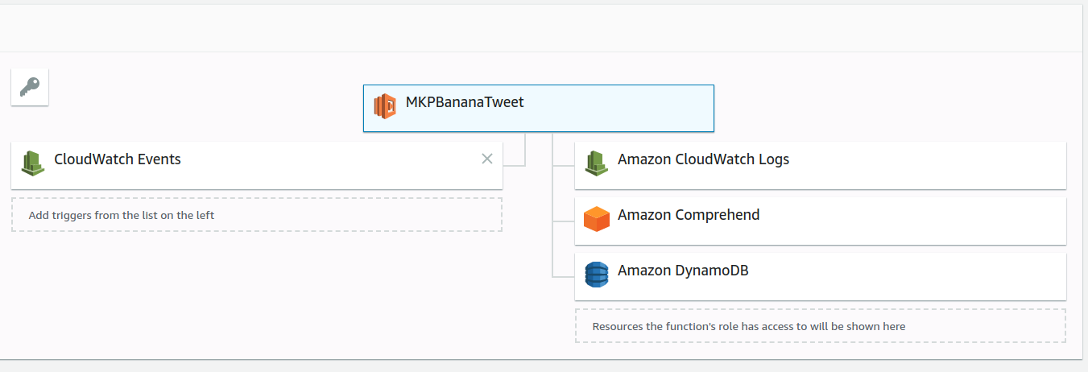Click the empty header bar above the designer
Image resolution: width=1088 pixels, height=372 pixels.
click(x=544, y=28)
